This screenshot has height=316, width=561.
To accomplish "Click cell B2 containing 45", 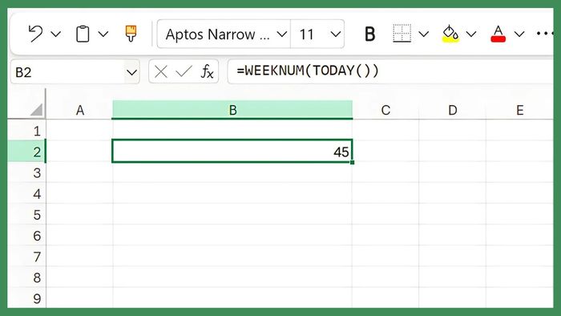I will click(232, 151).
